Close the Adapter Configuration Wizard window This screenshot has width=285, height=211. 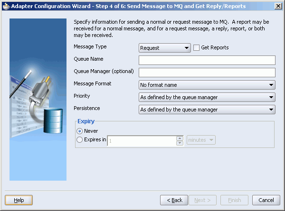[x=278, y=6]
